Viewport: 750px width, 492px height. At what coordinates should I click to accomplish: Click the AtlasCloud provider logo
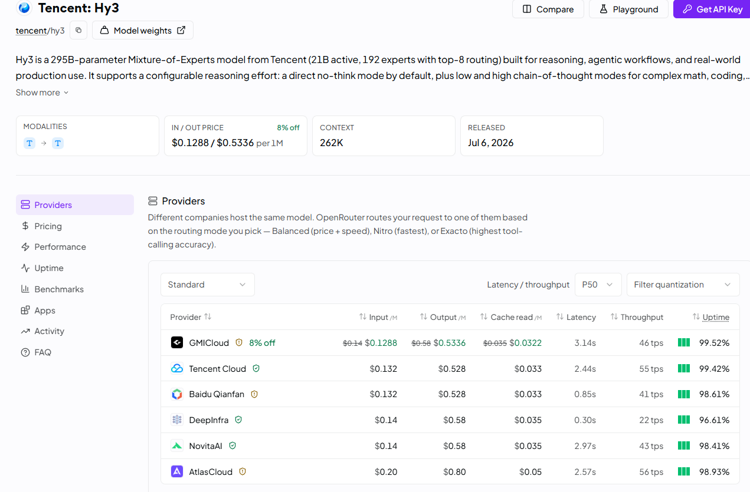tap(177, 471)
